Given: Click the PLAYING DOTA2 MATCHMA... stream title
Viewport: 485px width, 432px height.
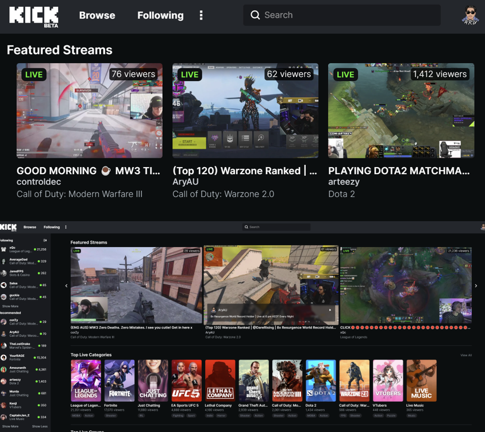Looking at the screenshot, I should click(x=399, y=171).
